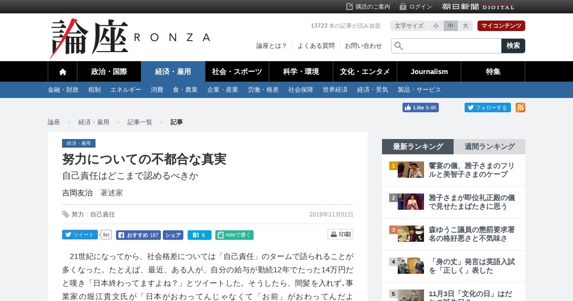The height and width of the screenshot is (301, 573).
Task: Go to the home icon in navigation bar
Action: [63, 72]
